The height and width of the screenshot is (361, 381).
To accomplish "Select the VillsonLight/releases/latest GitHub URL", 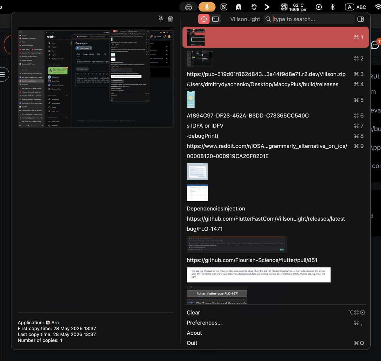I will point(275,219).
